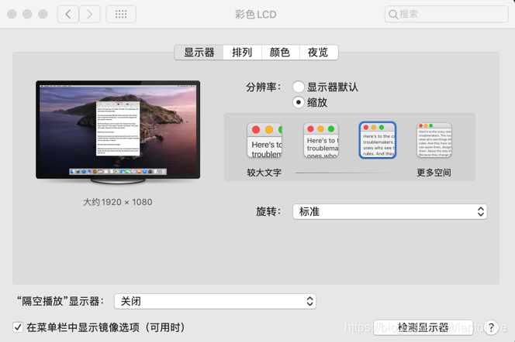Open help with the question mark button
The height and width of the screenshot is (342, 515).
[491, 327]
